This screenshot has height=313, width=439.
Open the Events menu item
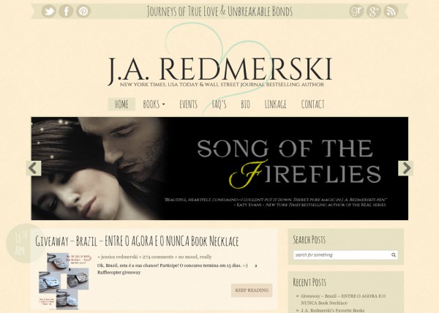[188, 105]
